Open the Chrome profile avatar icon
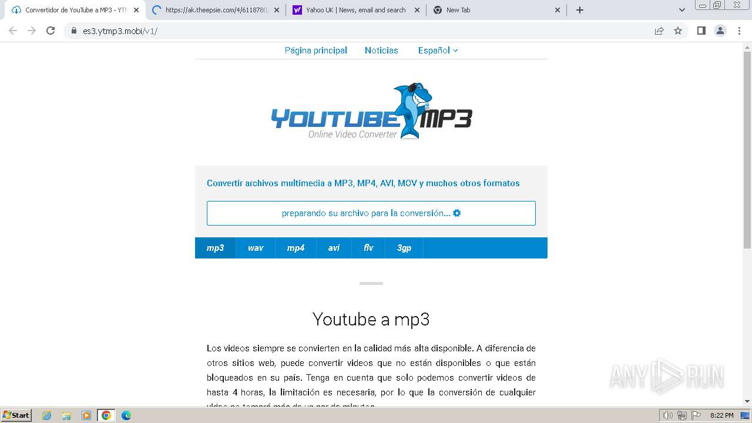Image resolution: width=752 pixels, height=423 pixels. click(720, 31)
